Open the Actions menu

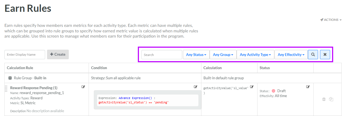(331, 20)
